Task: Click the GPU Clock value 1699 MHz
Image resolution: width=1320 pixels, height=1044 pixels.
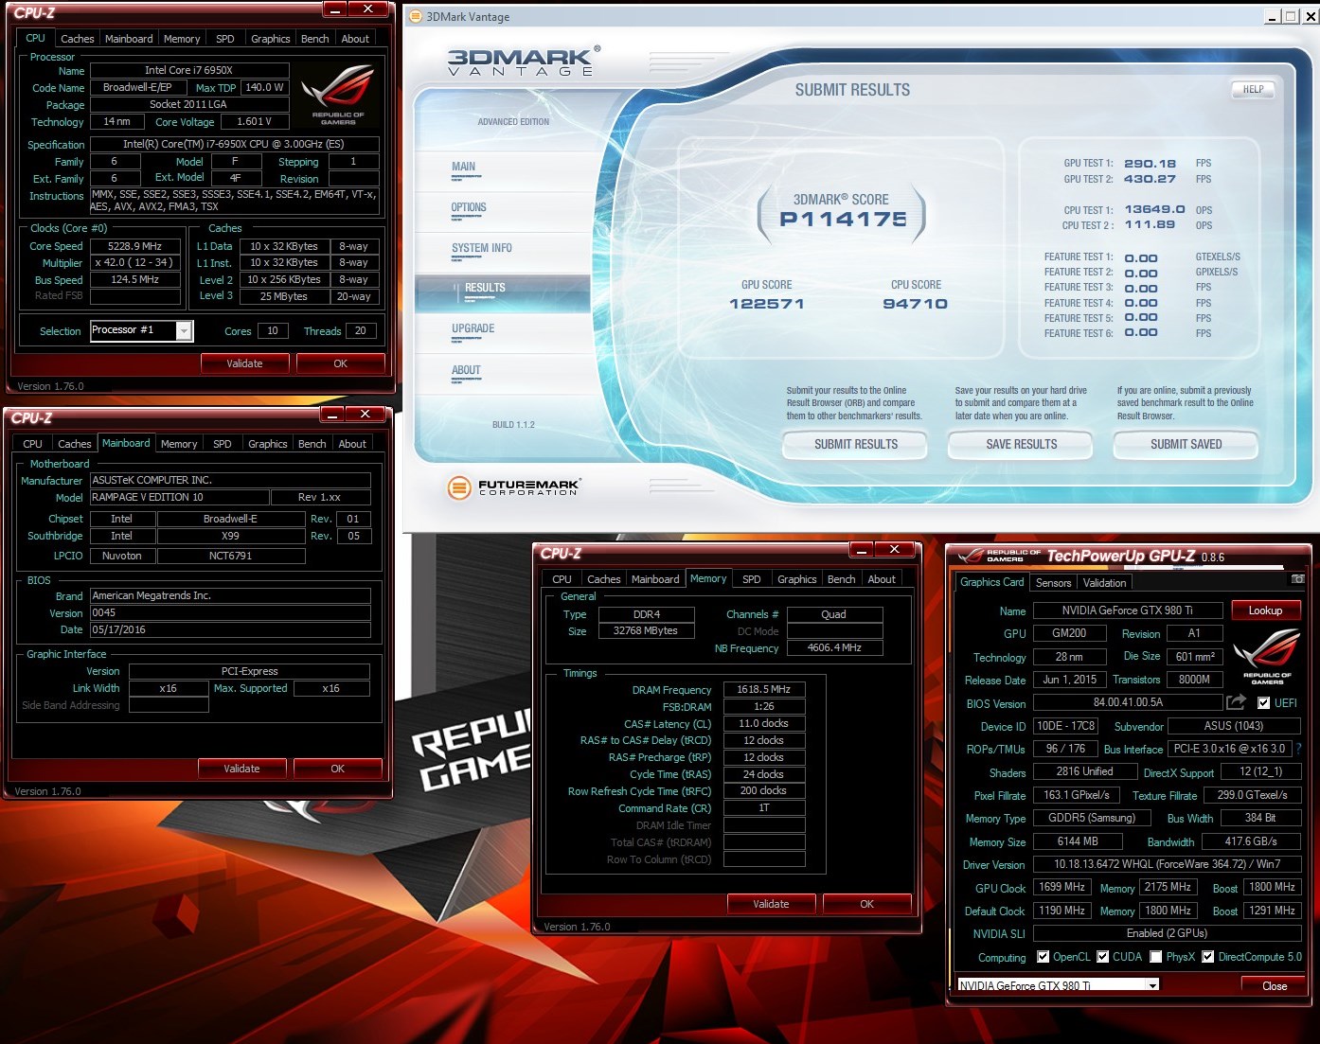Action: [1061, 887]
